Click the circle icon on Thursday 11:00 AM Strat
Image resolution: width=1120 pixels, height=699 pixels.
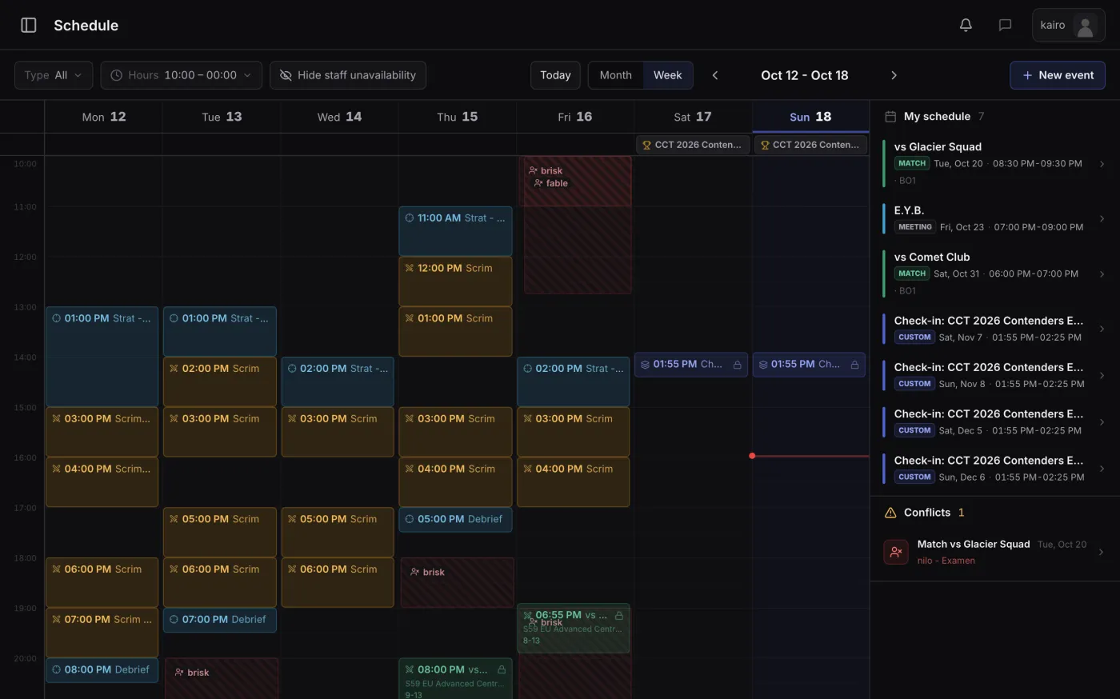click(410, 218)
